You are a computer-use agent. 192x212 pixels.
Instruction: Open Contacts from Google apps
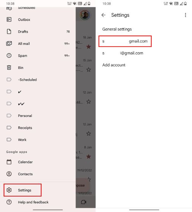(x=38, y=174)
